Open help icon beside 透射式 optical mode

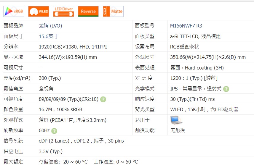pyautogui.click(x=226, y=89)
